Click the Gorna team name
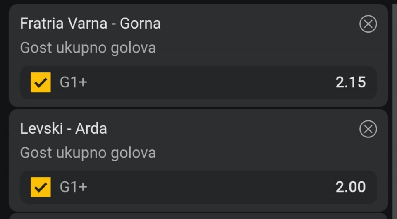397x219 pixels. click(140, 24)
